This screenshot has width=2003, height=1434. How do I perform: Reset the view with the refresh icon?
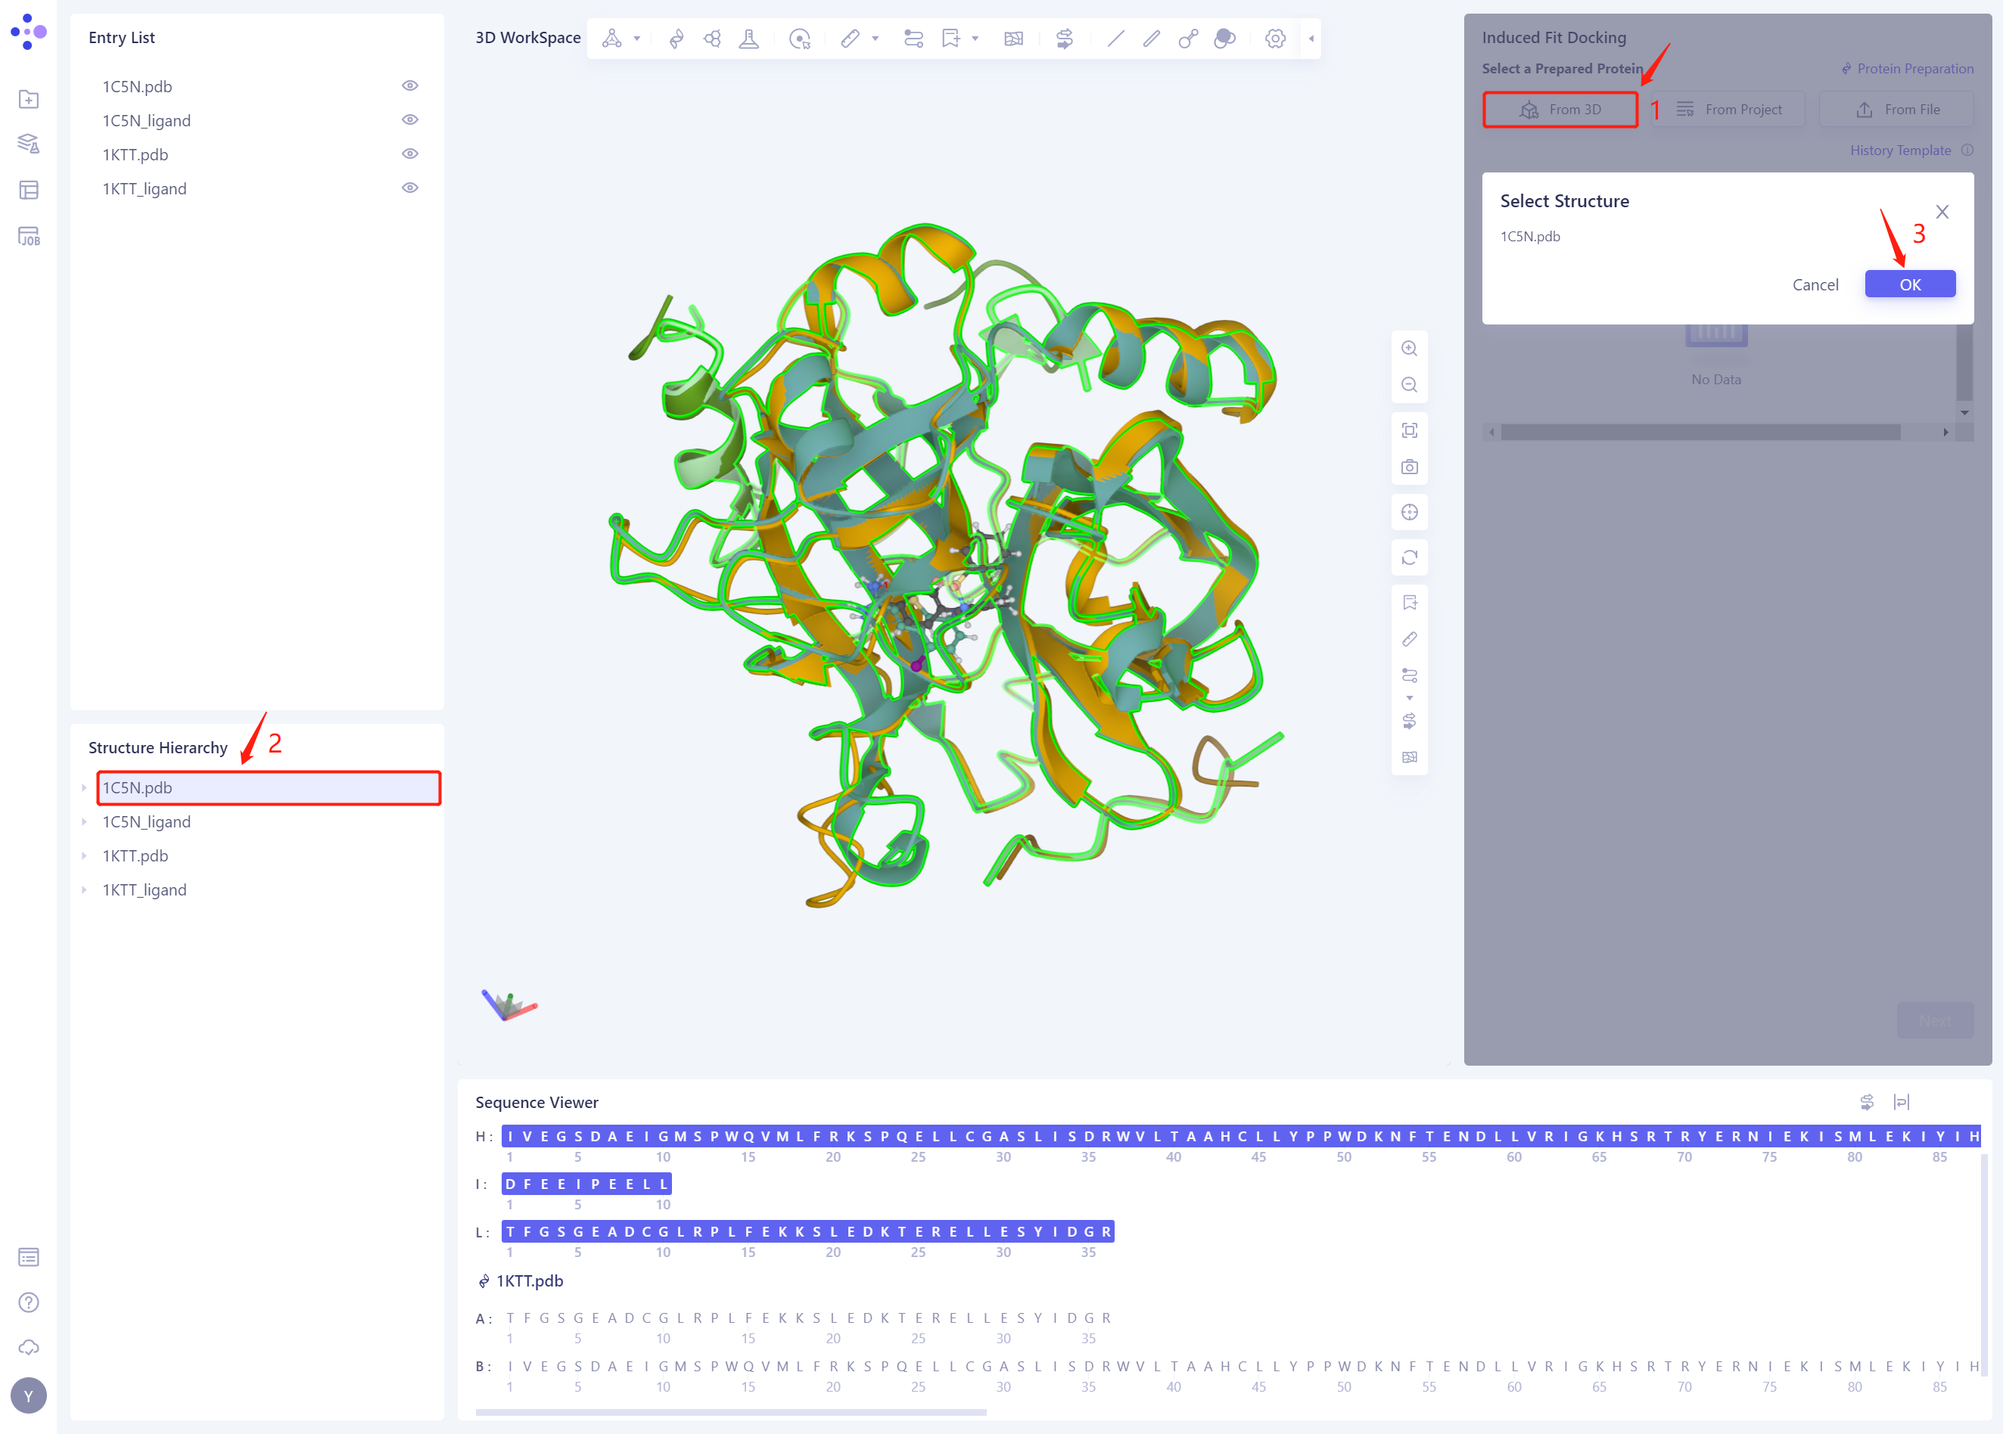pyautogui.click(x=1410, y=557)
